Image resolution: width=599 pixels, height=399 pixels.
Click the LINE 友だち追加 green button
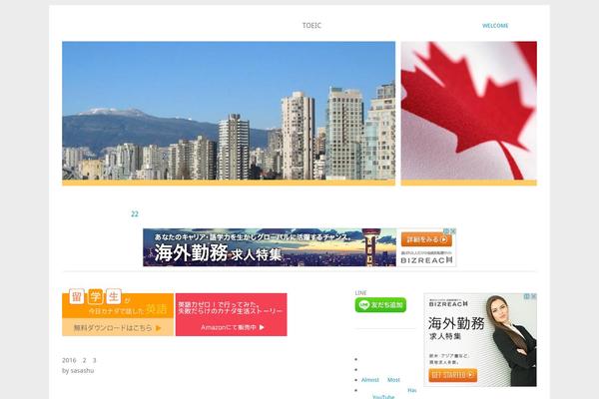tap(380, 305)
